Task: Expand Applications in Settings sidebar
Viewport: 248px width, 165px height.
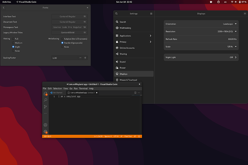Action: pyautogui.click(x=134, y=36)
